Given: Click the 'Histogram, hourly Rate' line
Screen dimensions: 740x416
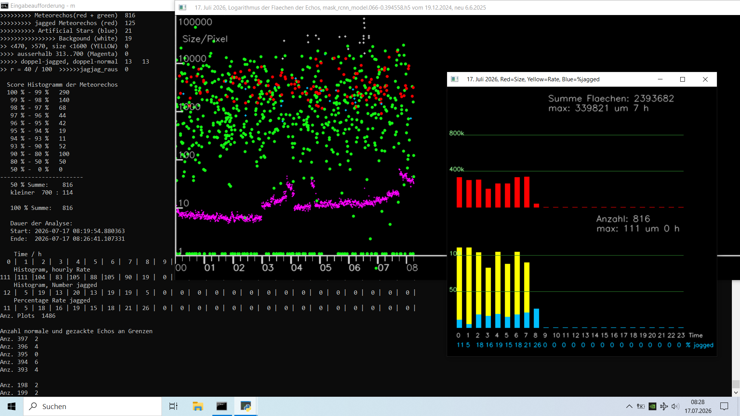Looking at the screenshot, I should pyautogui.click(x=52, y=270).
